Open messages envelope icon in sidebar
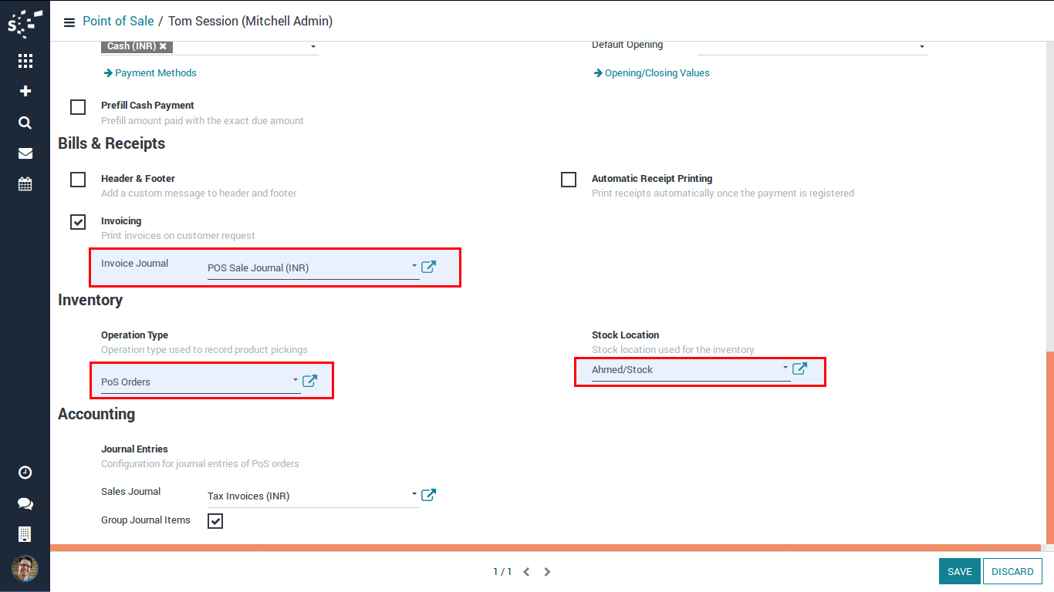The image size is (1054, 592). coord(25,153)
